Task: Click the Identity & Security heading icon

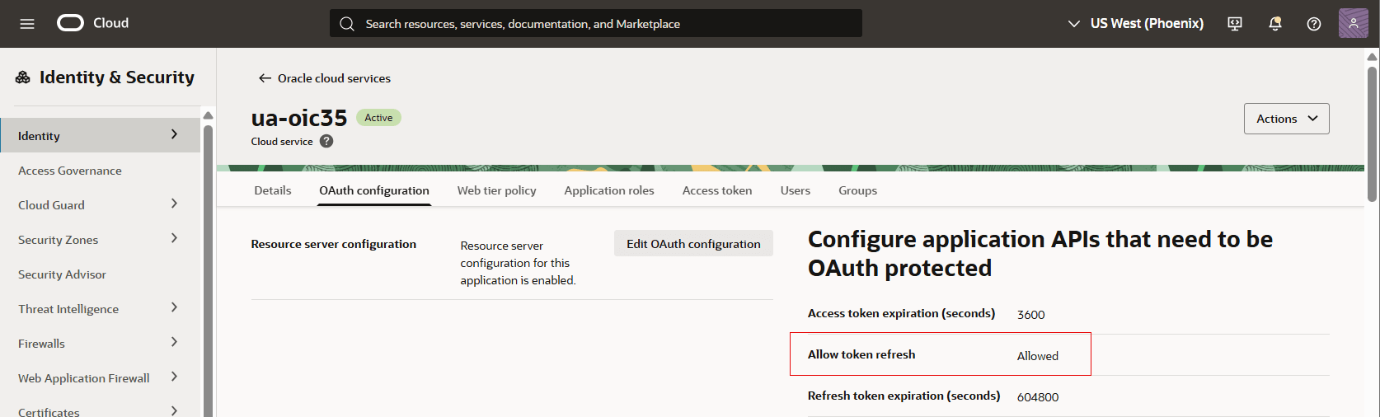Action: tap(23, 77)
